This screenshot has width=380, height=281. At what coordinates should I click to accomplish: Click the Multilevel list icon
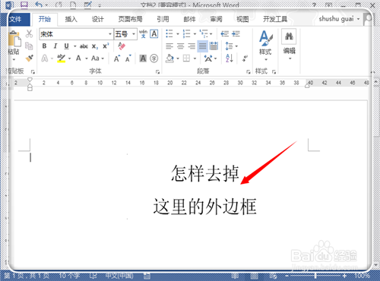(x=204, y=33)
